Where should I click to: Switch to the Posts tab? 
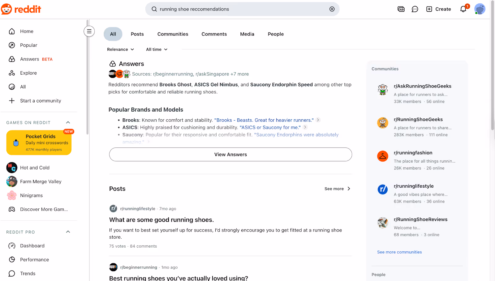click(137, 34)
